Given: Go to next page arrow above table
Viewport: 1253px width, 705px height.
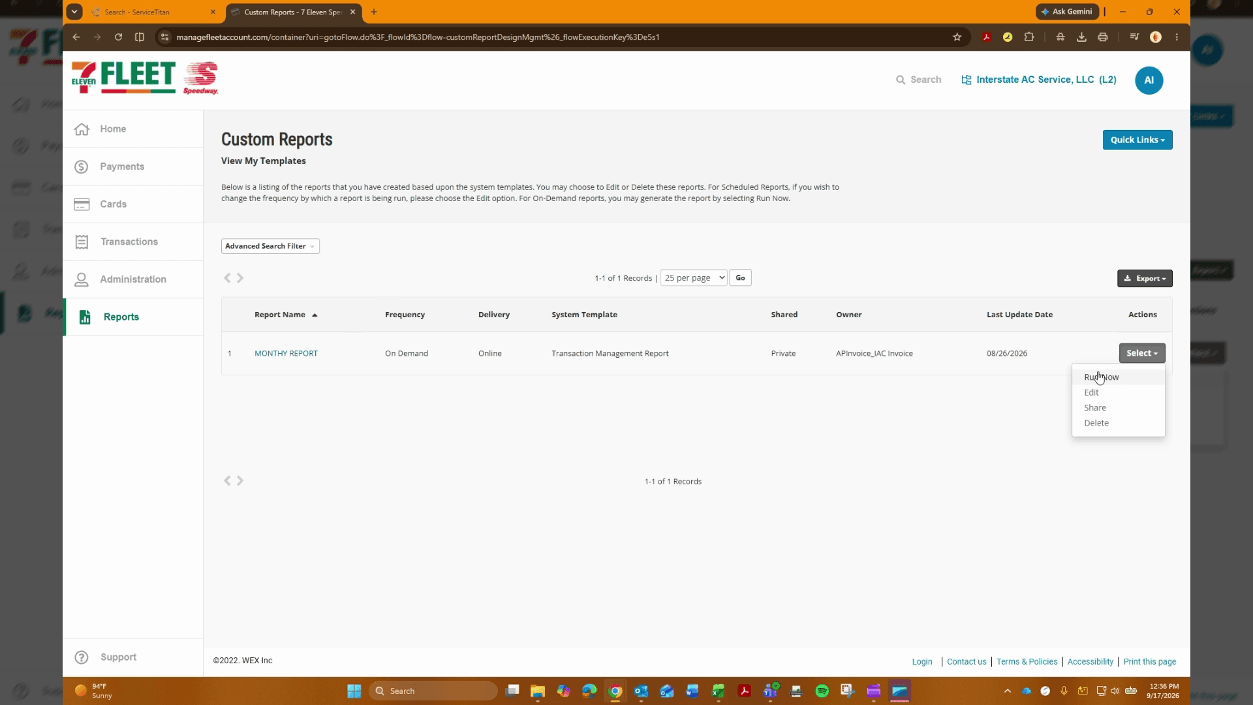Looking at the screenshot, I should [240, 278].
